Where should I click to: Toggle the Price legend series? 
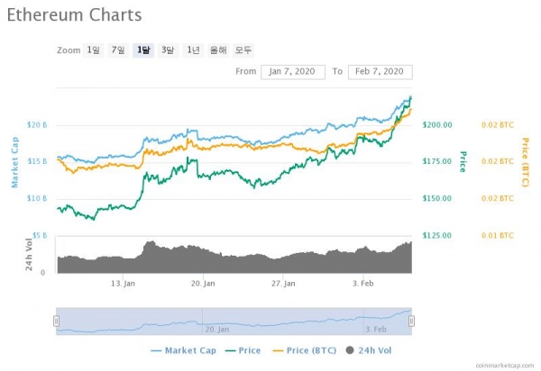pyautogui.click(x=243, y=350)
